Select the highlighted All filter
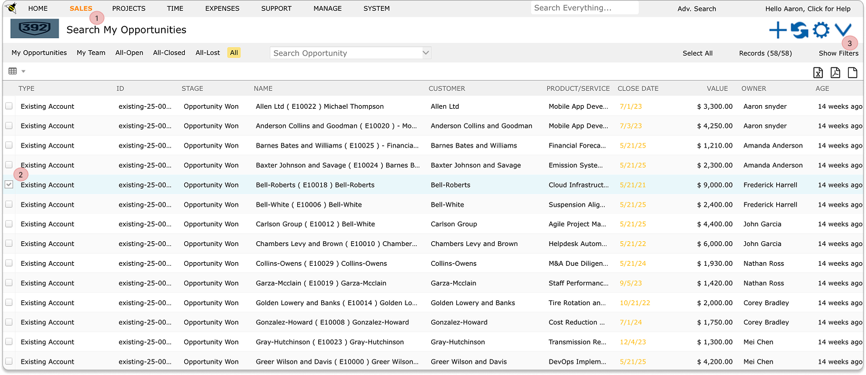This screenshot has height=375, width=866. tap(234, 53)
